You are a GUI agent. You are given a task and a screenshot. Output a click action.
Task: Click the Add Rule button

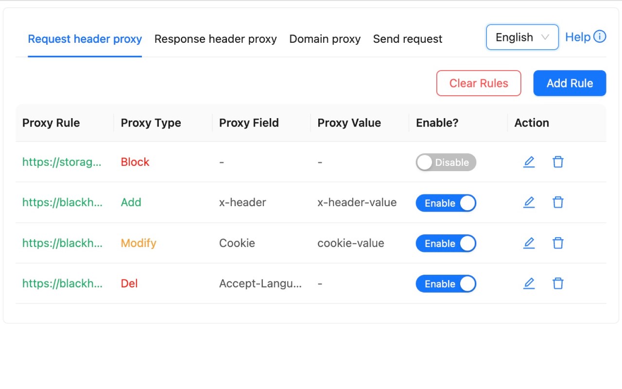(x=570, y=83)
